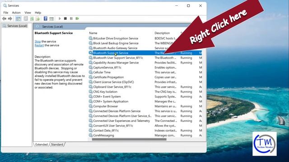Click the gear icon beside CoreMessaging
Image resolution: width=289 pixels, height=162 pixels.
click(x=90, y=135)
